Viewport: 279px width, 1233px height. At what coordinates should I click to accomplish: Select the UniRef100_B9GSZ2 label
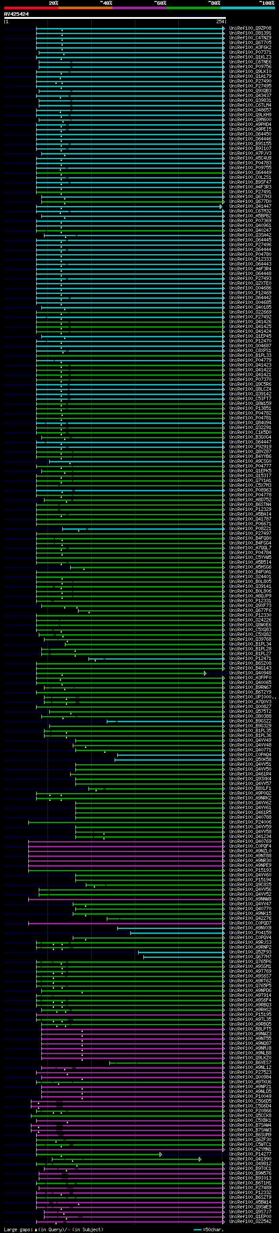[x=250, y=721]
